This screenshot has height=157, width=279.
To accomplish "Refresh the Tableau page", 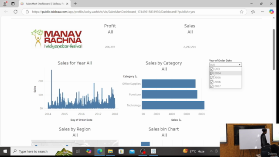I will pos(16,12).
